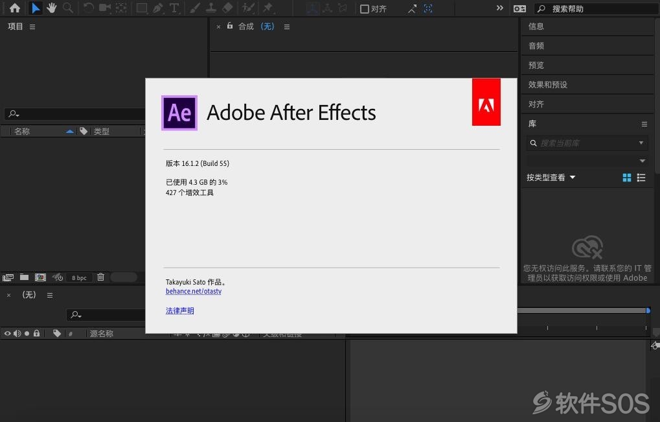
Task: Click in the 搜索帮助 search field
Action: [x=596, y=9]
